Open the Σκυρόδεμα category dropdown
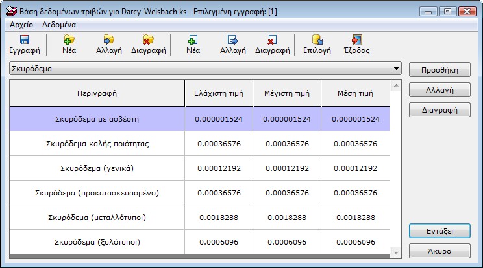This screenshot has height=268, width=483. tap(397, 68)
